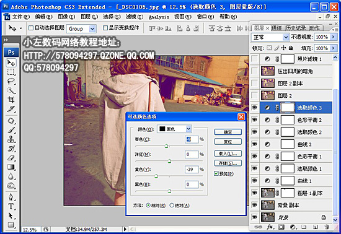This screenshot has height=234, width=341.
Task: Delete the selected layer via trash icon
Action: (x=326, y=227)
